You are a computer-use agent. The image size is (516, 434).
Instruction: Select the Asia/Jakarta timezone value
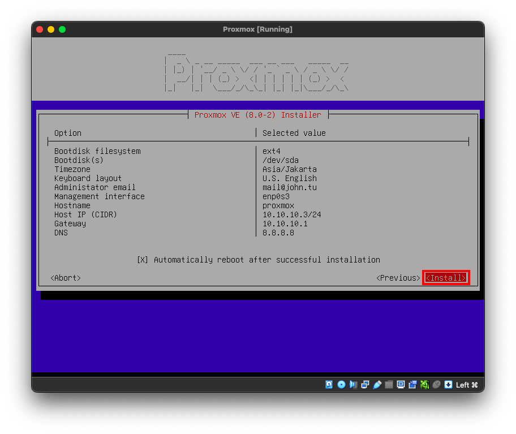[x=289, y=169]
